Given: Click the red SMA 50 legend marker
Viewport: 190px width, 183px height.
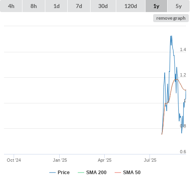Looking at the screenshot, I should click(x=118, y=173).
